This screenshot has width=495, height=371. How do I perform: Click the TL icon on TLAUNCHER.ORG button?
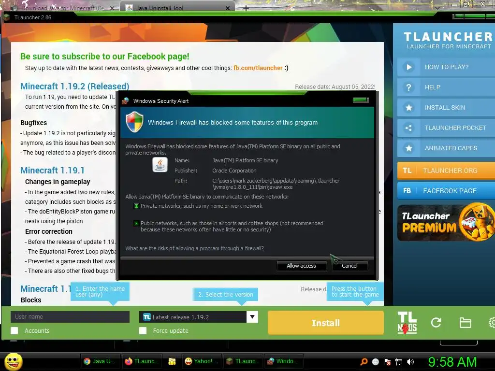tap(407, 171)
